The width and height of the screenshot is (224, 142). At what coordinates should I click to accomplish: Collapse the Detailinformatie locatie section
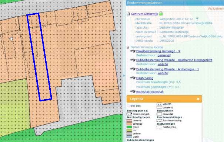click(128, 47)
